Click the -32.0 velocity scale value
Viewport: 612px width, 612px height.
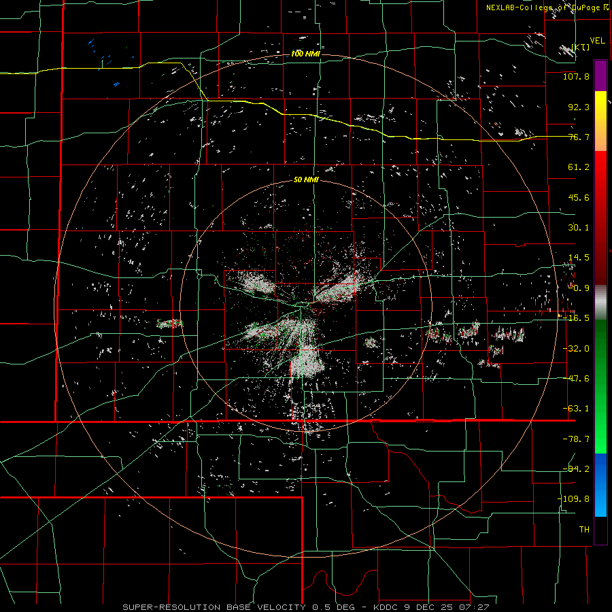pos(576,349)
